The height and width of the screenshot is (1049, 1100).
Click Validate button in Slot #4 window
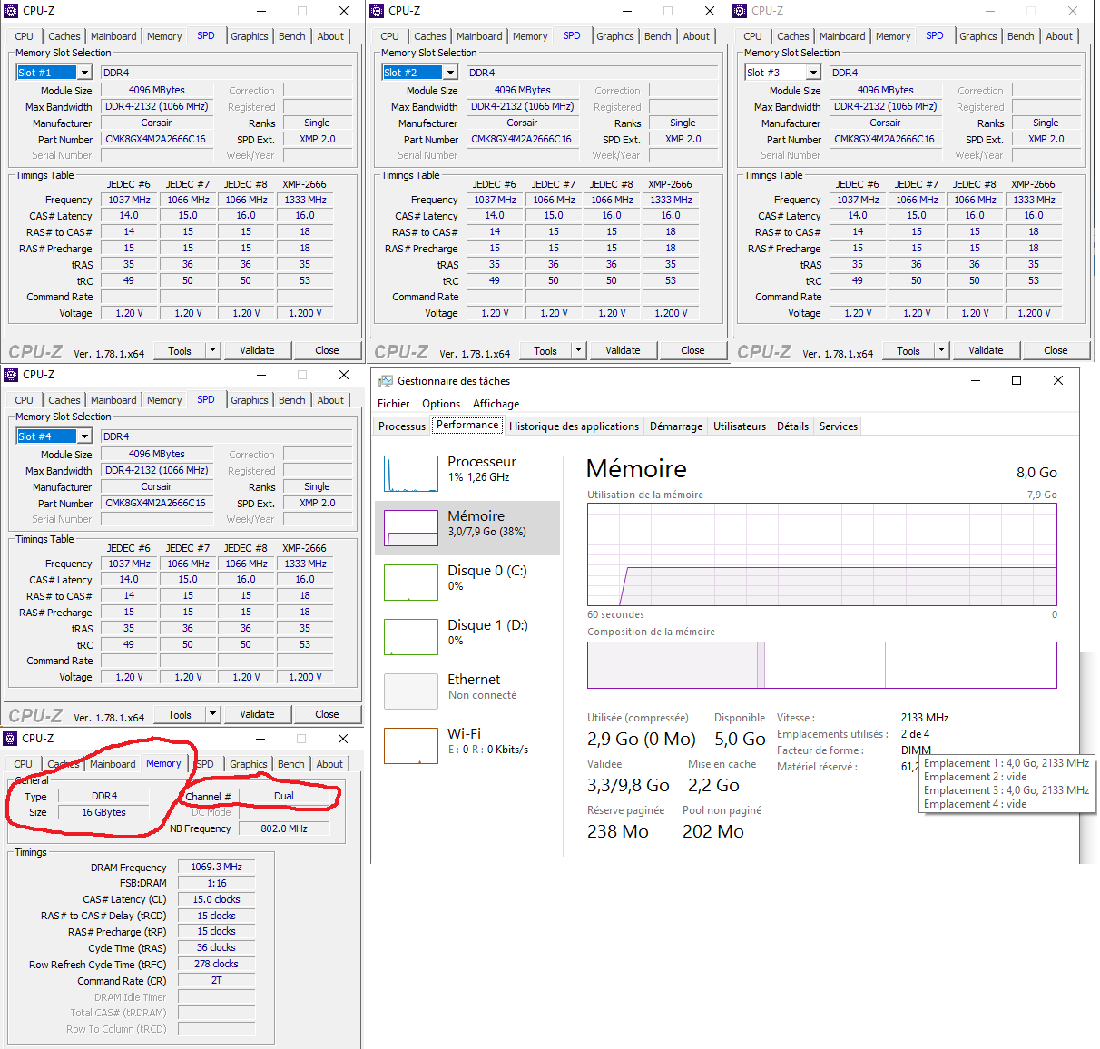pos(257,714)
